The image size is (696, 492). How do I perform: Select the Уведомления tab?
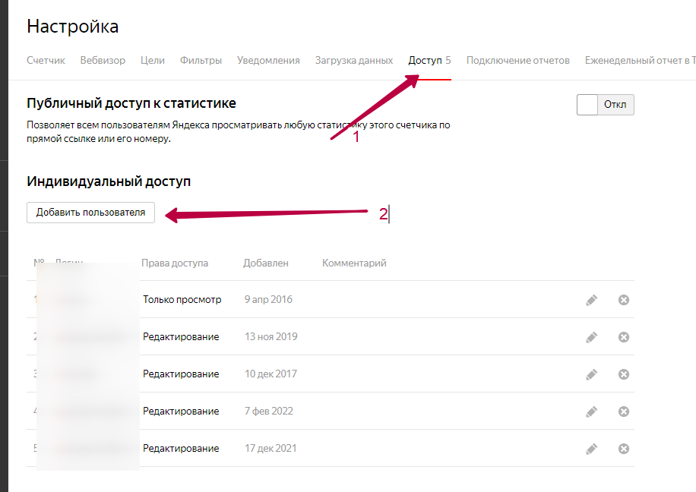point(268,60)
